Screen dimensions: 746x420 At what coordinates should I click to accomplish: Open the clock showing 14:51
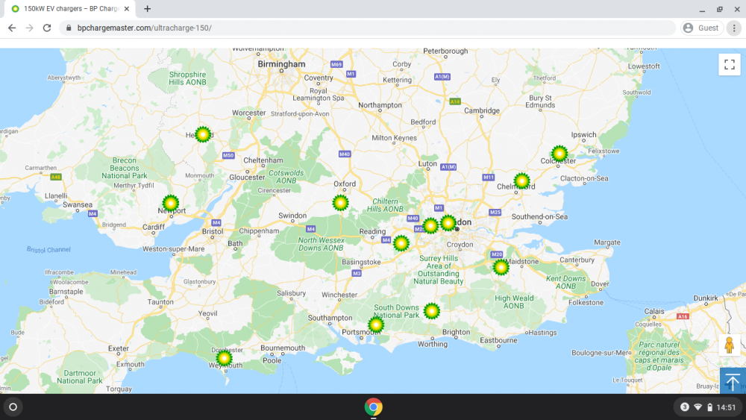point(726,407)
